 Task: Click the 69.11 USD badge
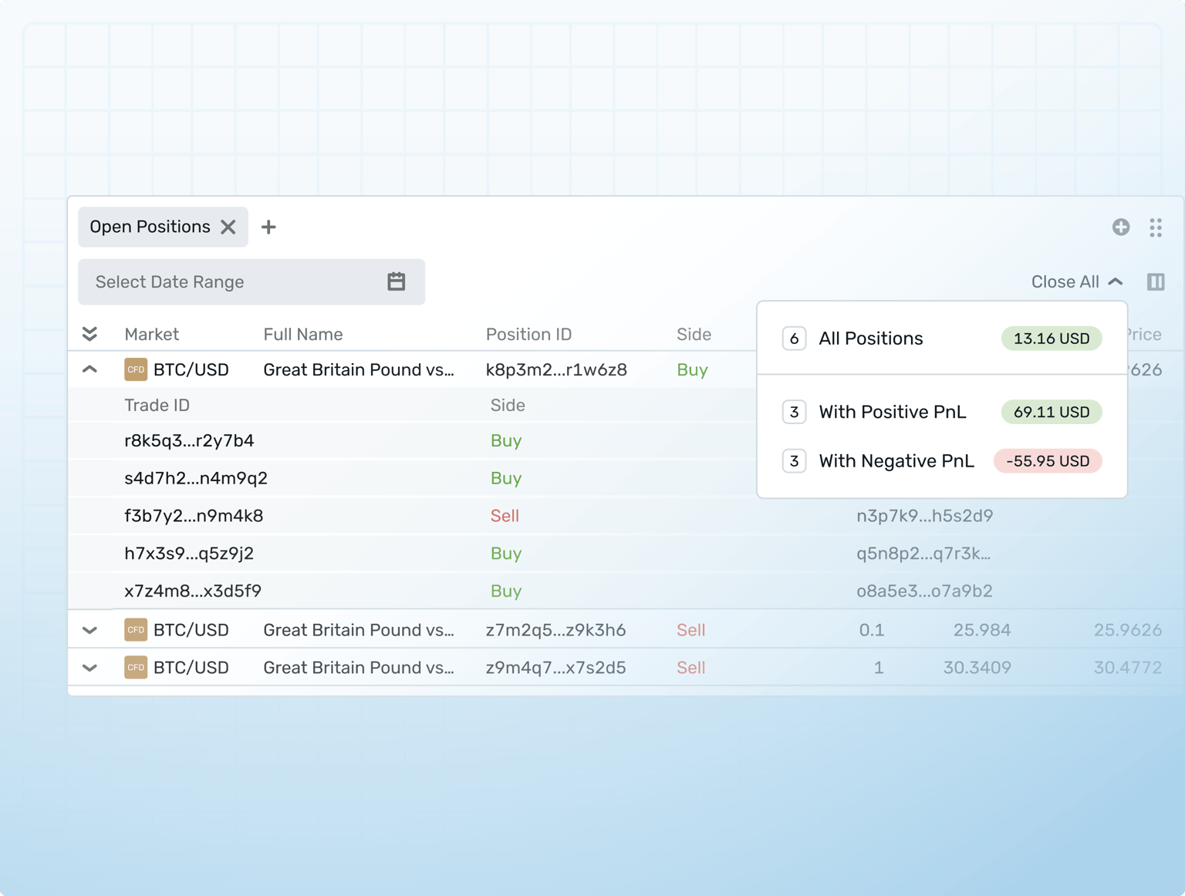[1052, 412]
